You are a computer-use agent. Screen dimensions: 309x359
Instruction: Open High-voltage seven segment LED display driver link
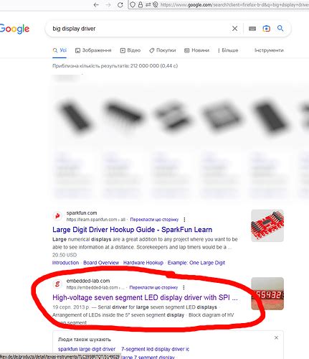point(145,297)
